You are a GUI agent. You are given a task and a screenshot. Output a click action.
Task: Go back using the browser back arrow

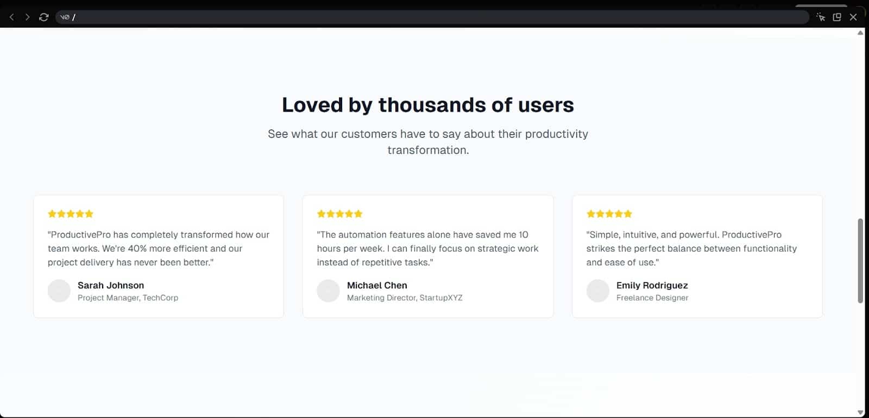click(x=11, y=17)
